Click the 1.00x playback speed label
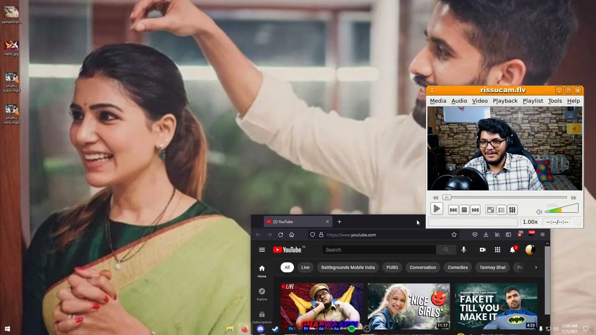This screenshot has height=335, width=596. pyautogui.click(x=530, y=222)
